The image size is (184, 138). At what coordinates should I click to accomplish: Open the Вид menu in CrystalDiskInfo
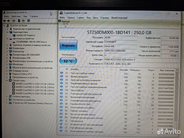click(x=89, y=18)
